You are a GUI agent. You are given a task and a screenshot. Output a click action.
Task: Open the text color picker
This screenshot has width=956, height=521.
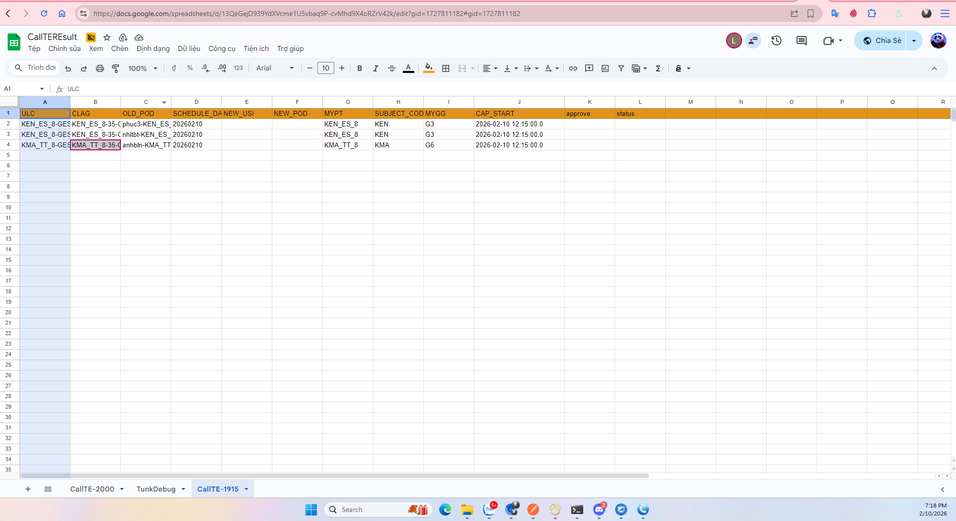(x=408, y=68)
